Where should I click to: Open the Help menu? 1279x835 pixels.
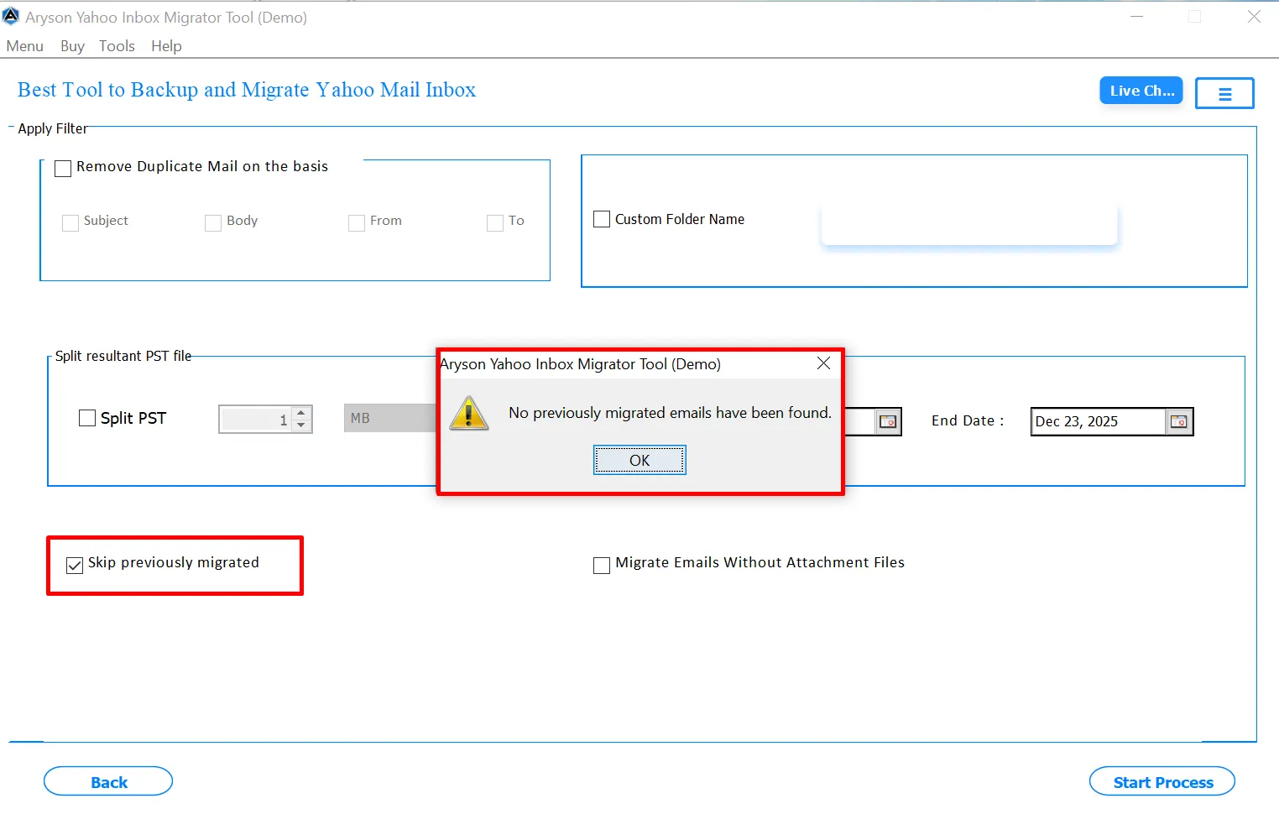click(x=166, y=46)
